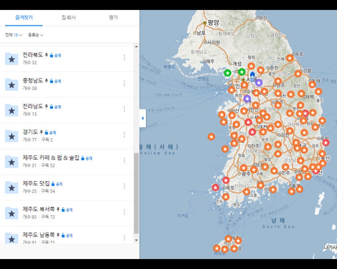Open the 제주도 북서쪽 folder star icon

click(x=12, y=213)
